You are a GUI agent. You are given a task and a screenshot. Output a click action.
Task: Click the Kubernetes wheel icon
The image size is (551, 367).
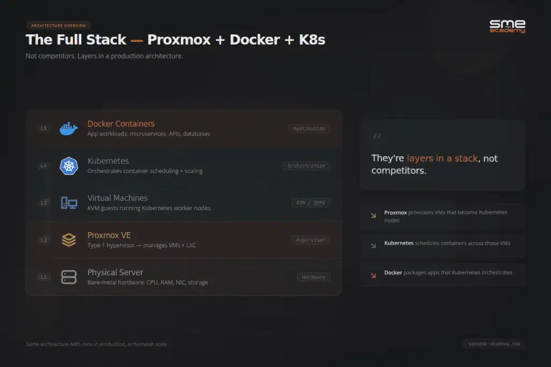69,165
